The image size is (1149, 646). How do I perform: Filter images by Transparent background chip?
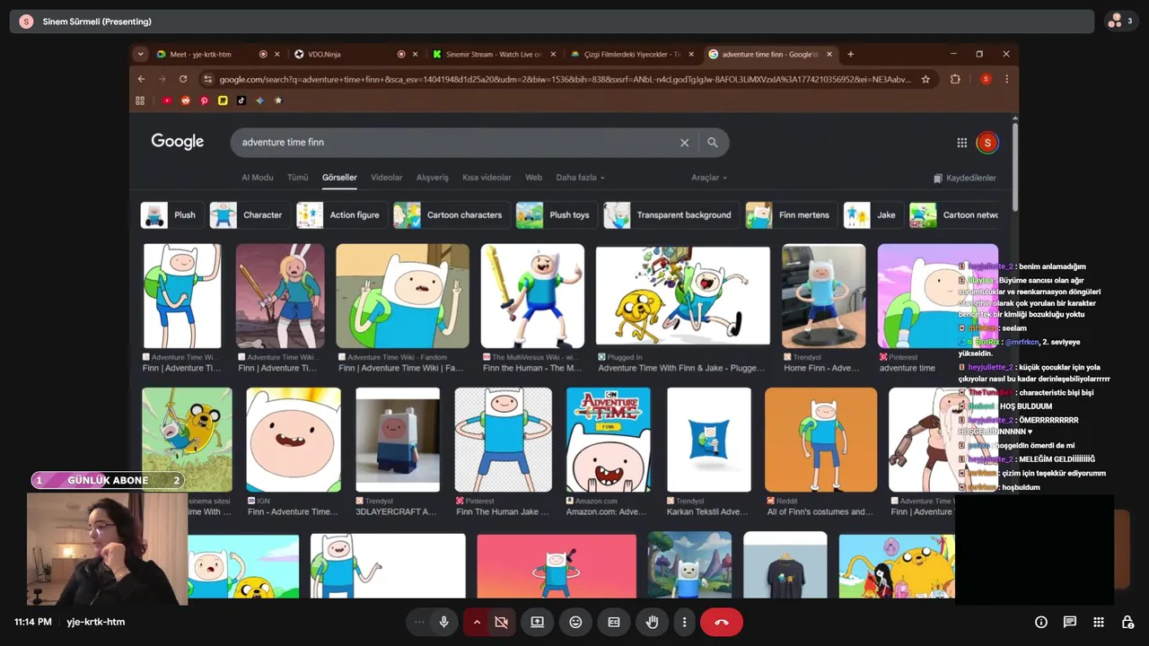click(x=671, y=215)
